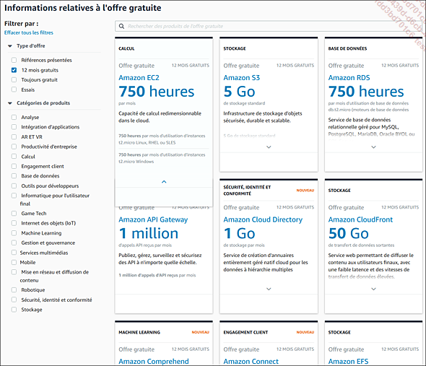Open the Amazon Cloud Directory link
The image size is (426, 366).
263,219
